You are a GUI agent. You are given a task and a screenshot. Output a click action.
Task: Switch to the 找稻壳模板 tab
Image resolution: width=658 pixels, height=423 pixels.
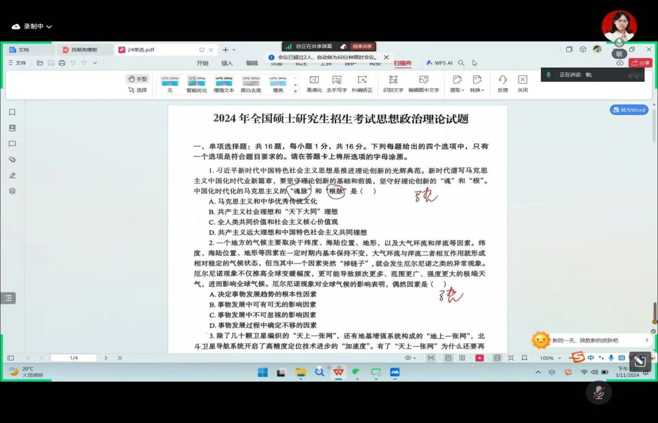point(84,49)
